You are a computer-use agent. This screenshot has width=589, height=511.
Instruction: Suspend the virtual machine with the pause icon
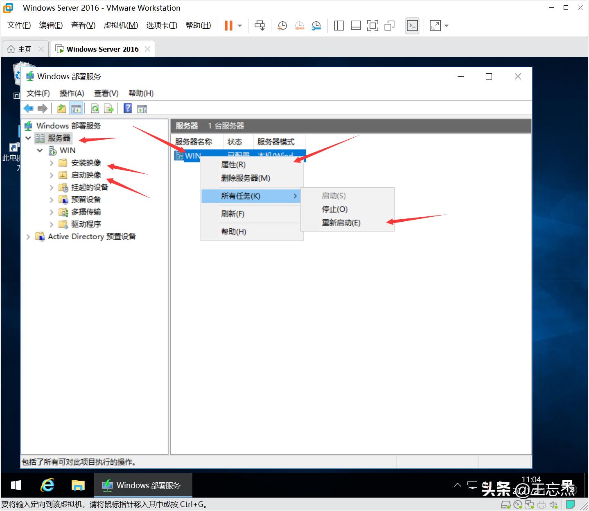click(x=228, y=25)
